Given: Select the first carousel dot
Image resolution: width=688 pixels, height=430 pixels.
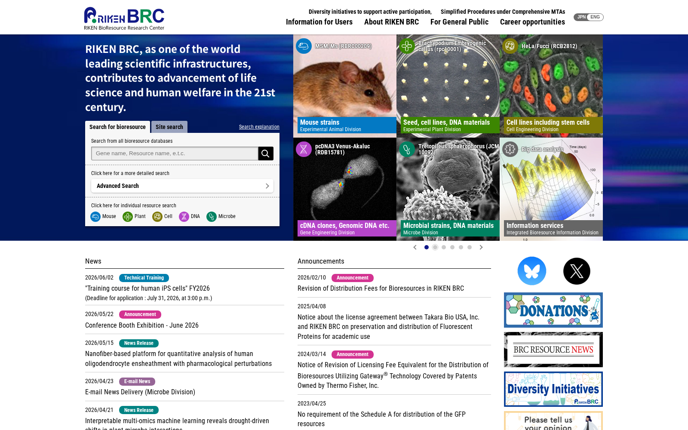Looking at the screenshot, I should coord(427,247).
